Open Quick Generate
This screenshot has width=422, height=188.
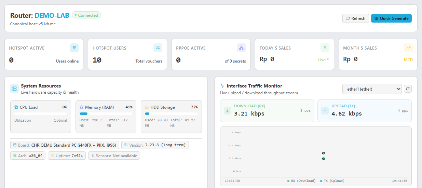[x=391, y=18]
